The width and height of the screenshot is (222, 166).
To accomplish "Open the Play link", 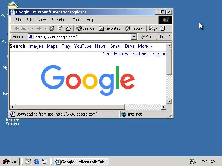I will [66, 46].
